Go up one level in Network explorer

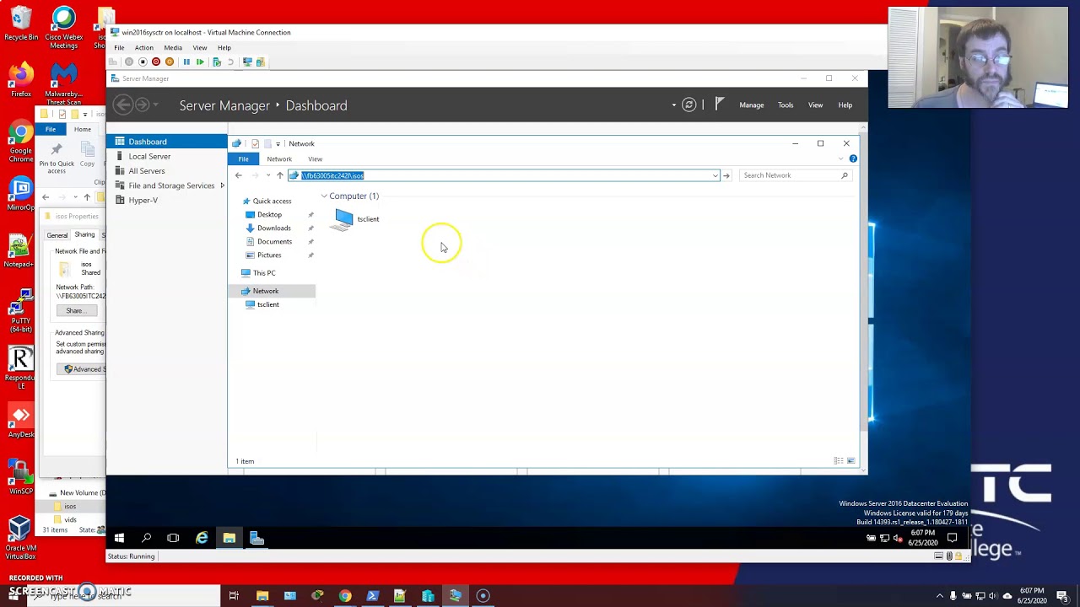tap(280, 175)
